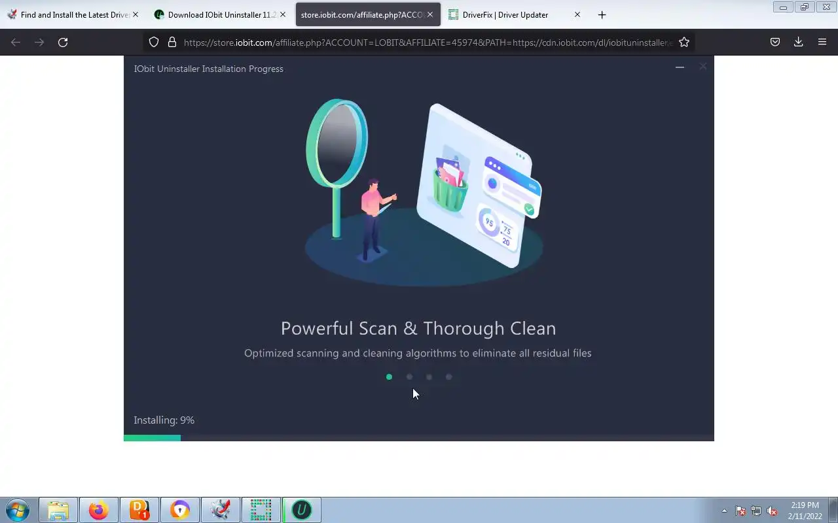View site security lock information
The height and width of the screenshot is (523, 838).
(x=172, y=42)
